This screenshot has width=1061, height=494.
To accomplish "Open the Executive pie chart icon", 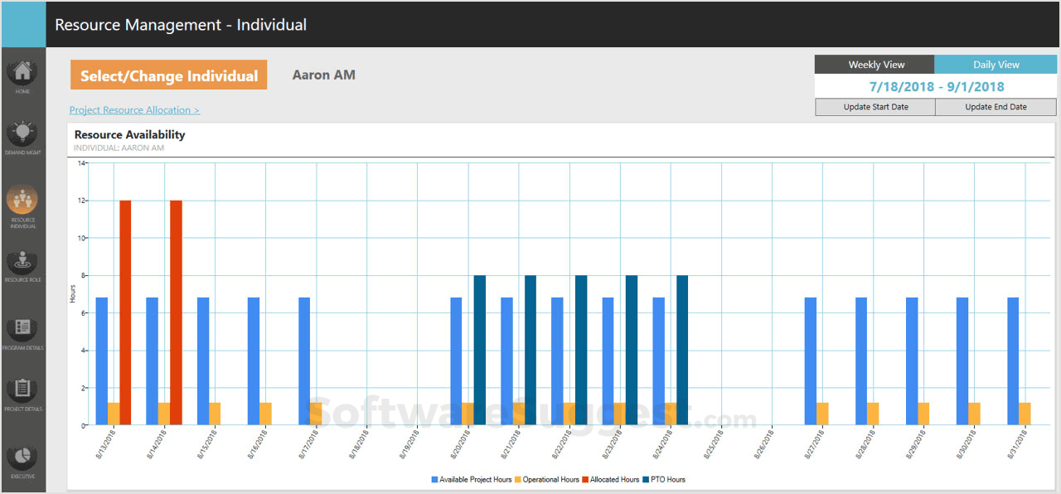I will [22, 457].
